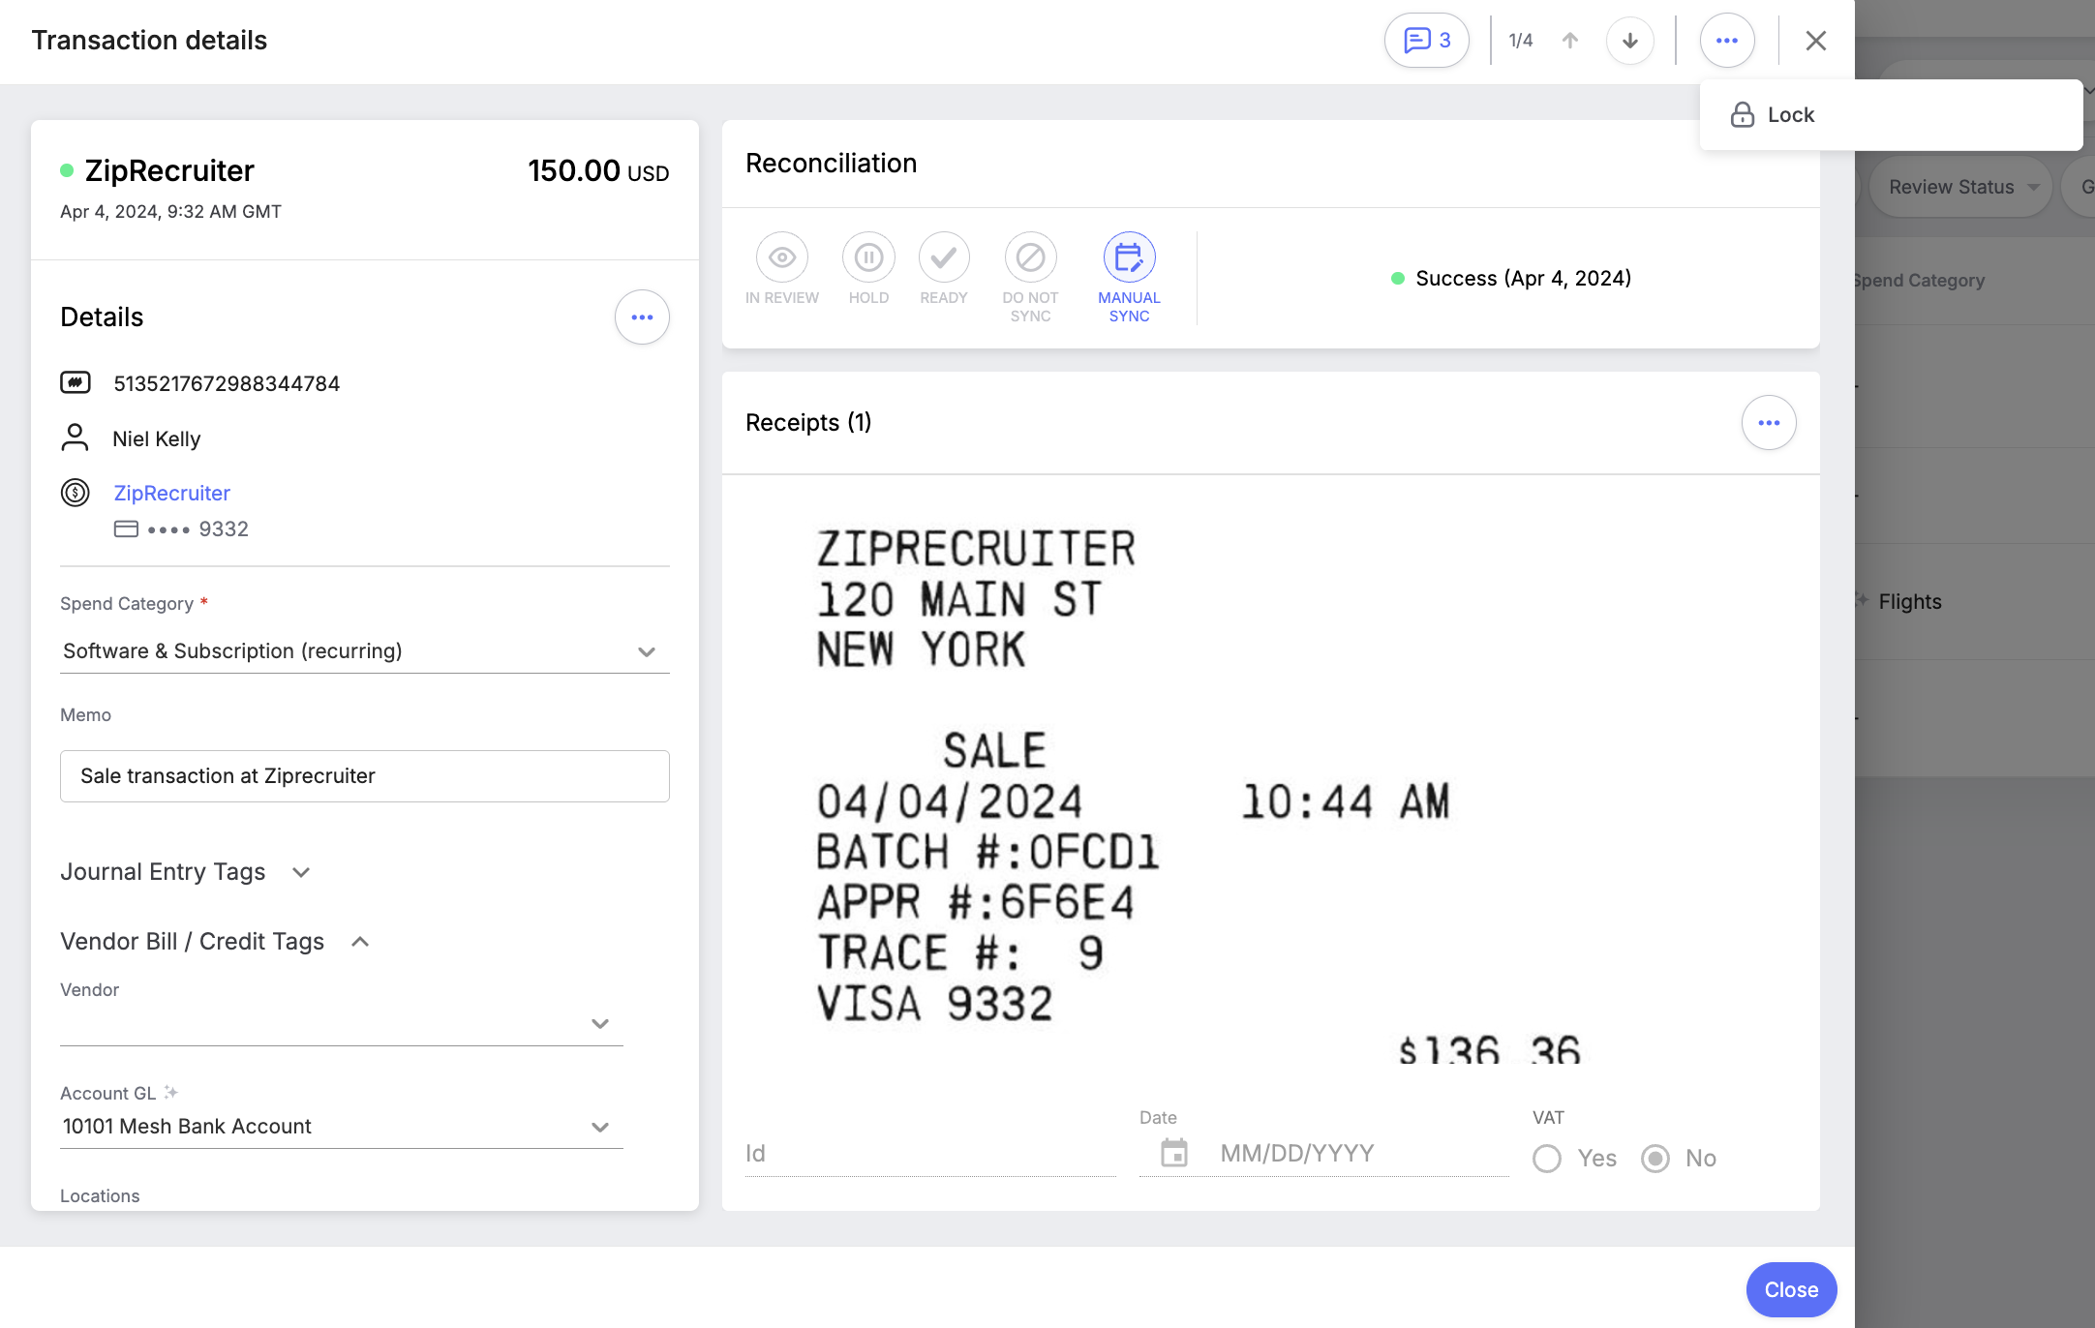Select Lock from the dropdown menu
Image resolution: width=2095 pixels, height=1328 pixels.
tap(1891, 115)
